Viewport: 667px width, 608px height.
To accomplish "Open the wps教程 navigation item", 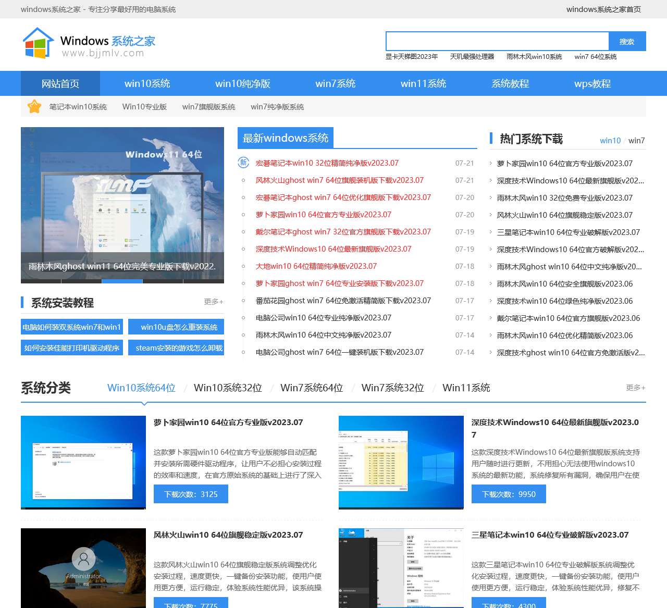I will [x=592, y=83].
